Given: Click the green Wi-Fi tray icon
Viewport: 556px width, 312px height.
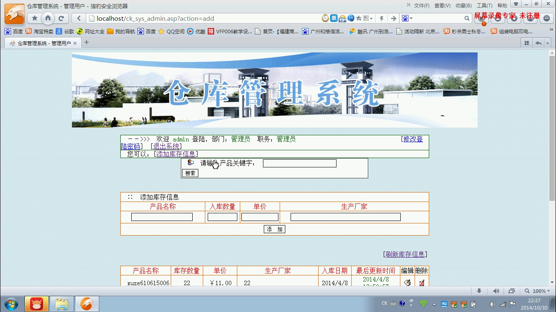Looking at the screenshot, I should [x=424, y=304].
